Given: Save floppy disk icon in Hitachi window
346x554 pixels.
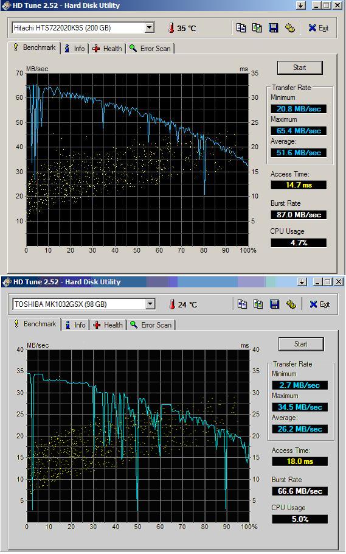Looking at the screenshot, I should [273, 28].
